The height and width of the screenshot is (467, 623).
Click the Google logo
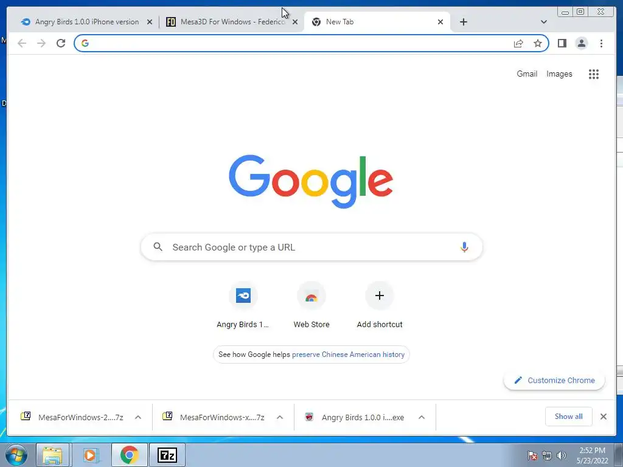click(311, 181)
